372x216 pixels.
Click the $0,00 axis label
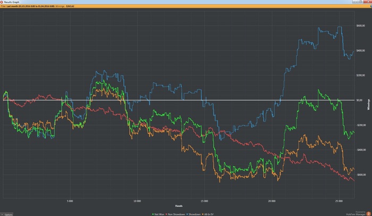359,100
